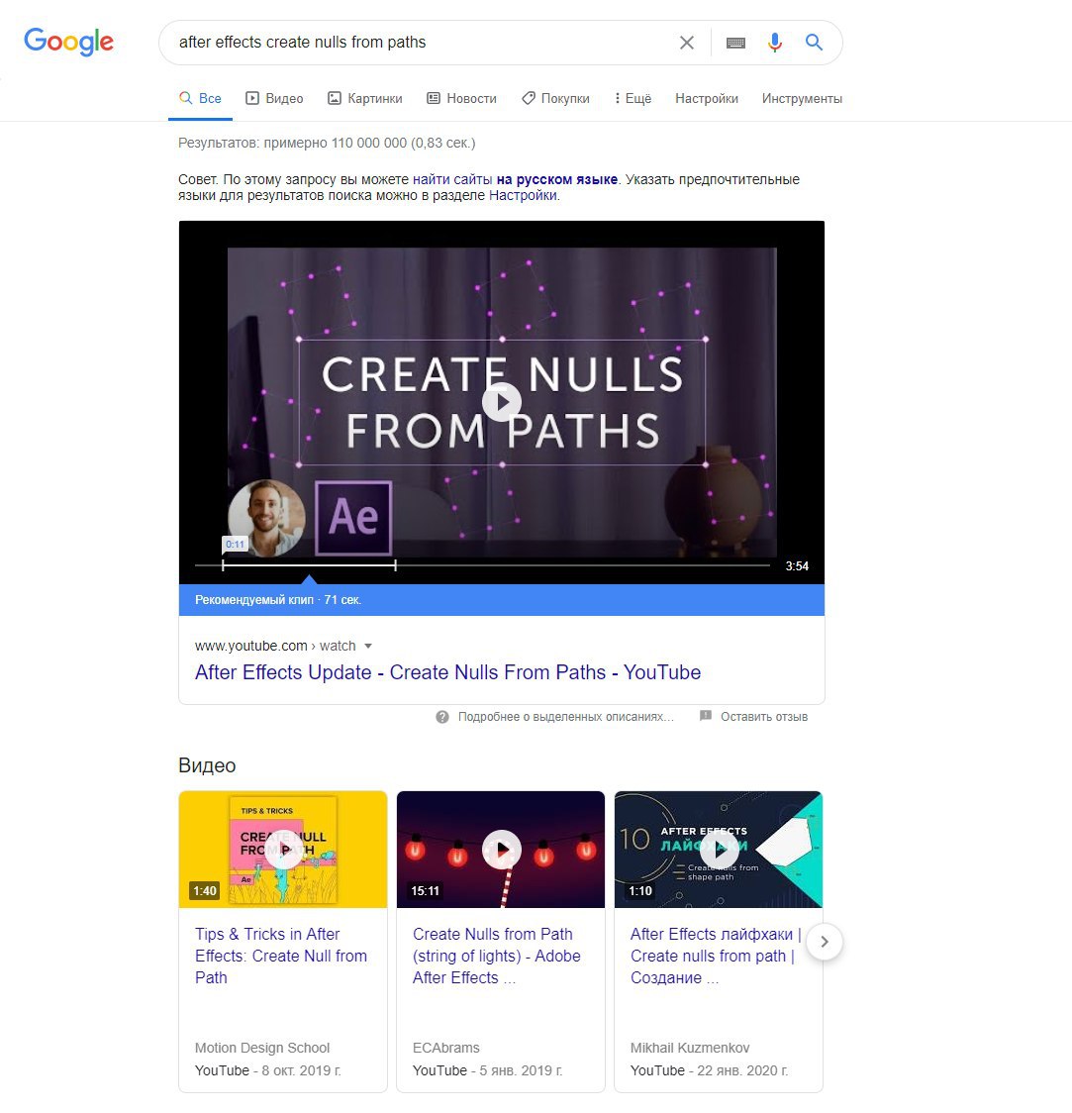Play the Create Nulls From Paths featured video
This screenshot has height=1113, width=1072.
click(x=502, y=402)
